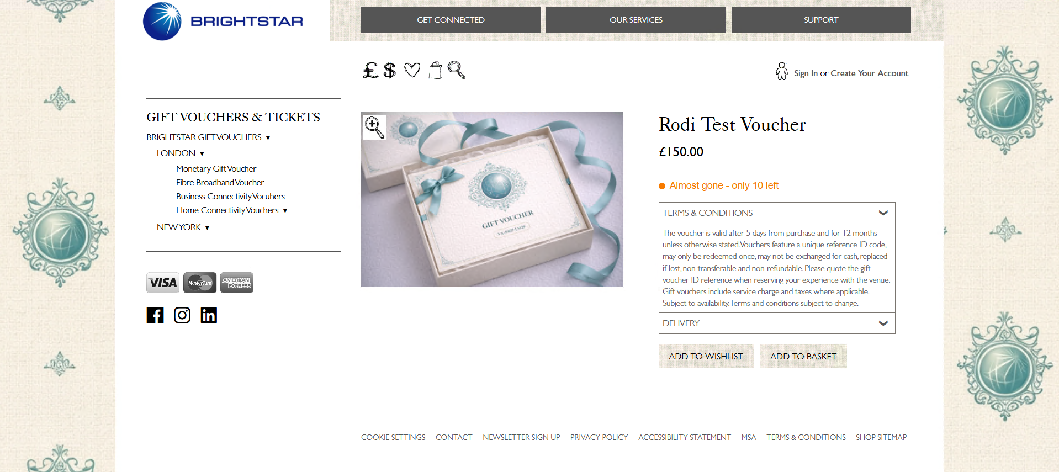
Task: Open the shopping bag basket icon
Action: 436,70
